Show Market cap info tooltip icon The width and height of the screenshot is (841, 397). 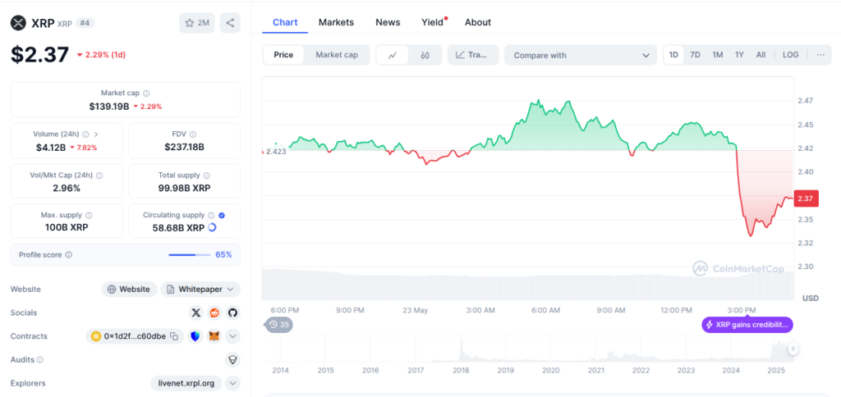tap(146, 94)
